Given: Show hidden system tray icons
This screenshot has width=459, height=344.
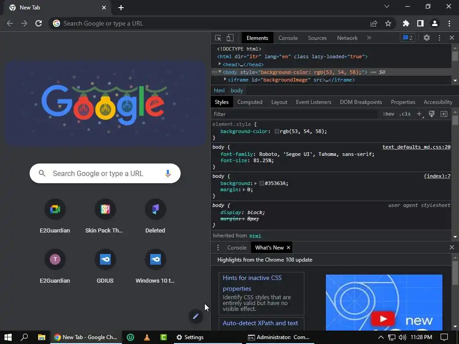Looking at the screenshot, I should click(x=381, y=337).
